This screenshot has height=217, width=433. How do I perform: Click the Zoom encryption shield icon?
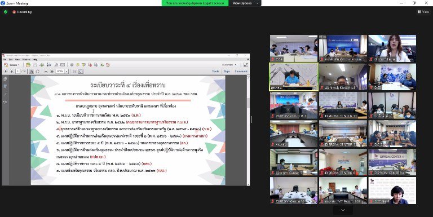6,12
